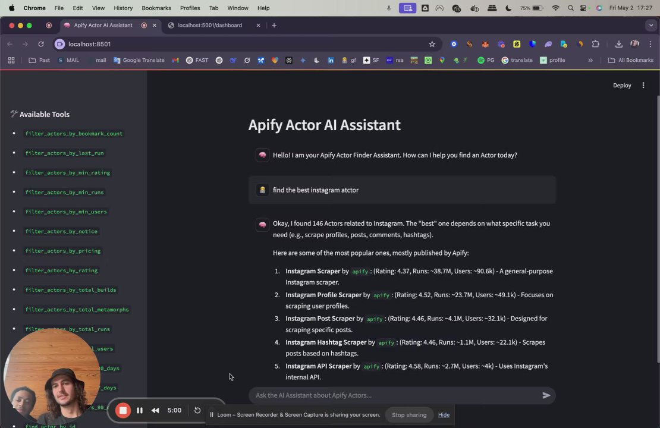Click filter_actors_by_min_runs tool

pos(64,193)
